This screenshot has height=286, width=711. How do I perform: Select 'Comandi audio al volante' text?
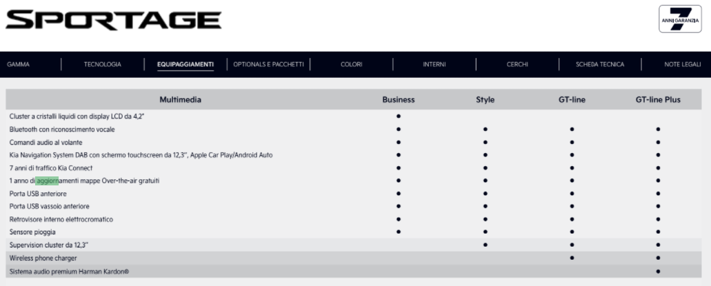[46, 143]
